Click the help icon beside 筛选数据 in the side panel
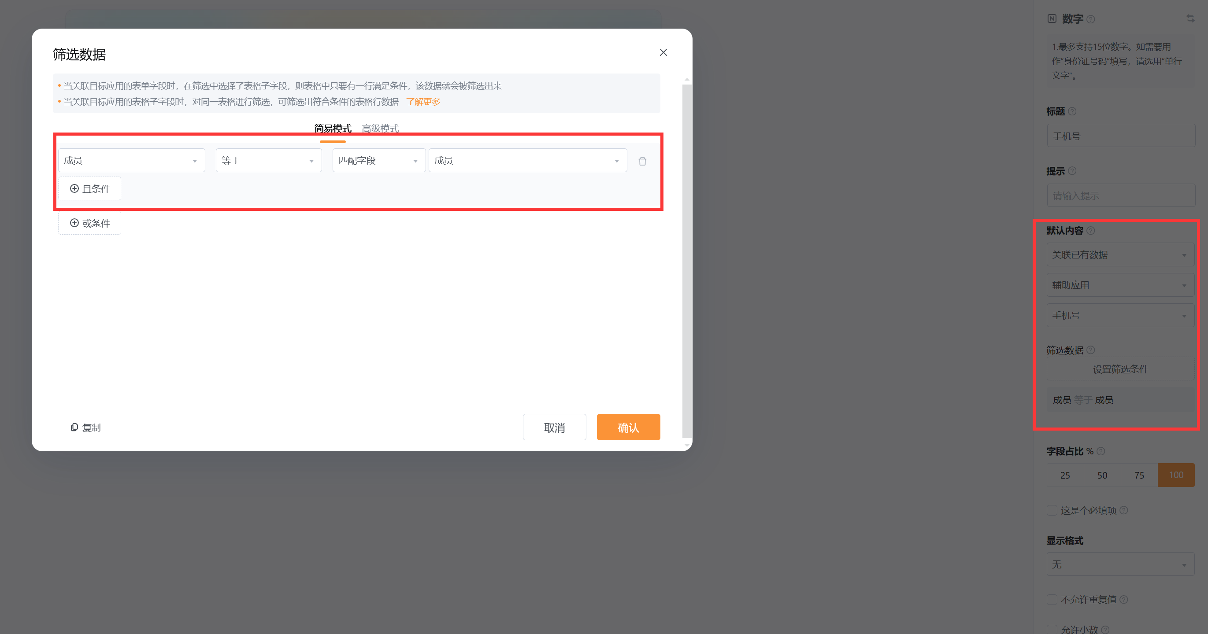The width and height of the screenshot is (1208, 634). pos(1091,350)
